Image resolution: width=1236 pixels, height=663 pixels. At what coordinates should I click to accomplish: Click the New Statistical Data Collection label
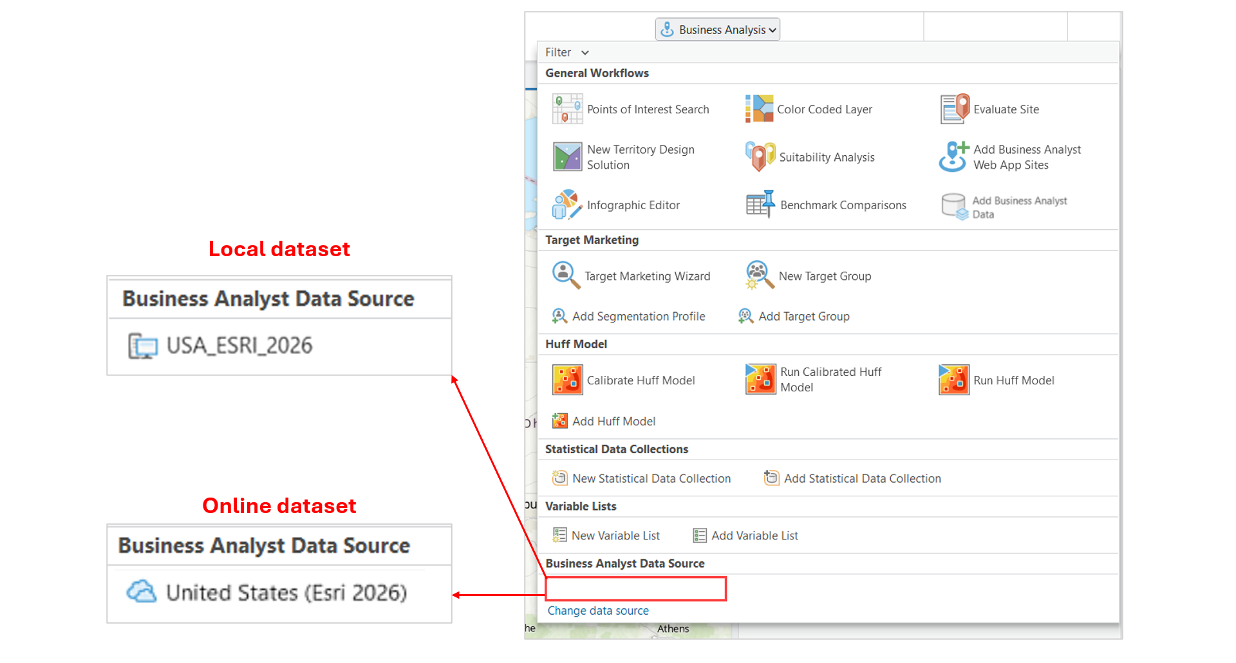point(651,478)
